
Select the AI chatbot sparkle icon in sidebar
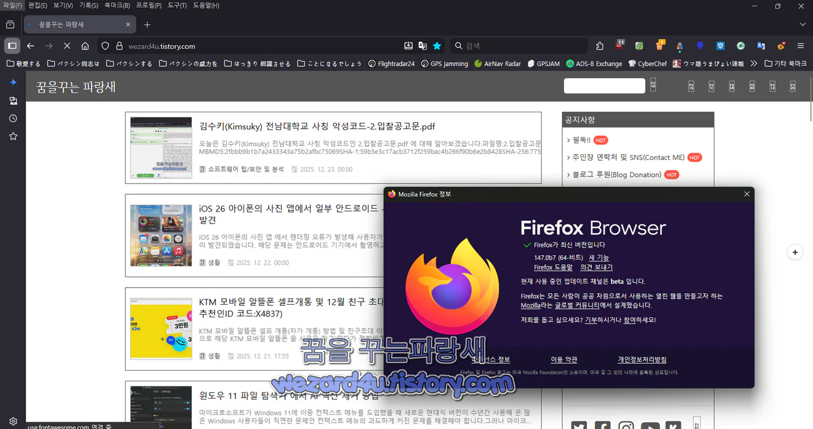13,82
